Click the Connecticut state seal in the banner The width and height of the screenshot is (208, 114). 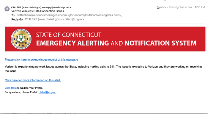coord(21,39)
